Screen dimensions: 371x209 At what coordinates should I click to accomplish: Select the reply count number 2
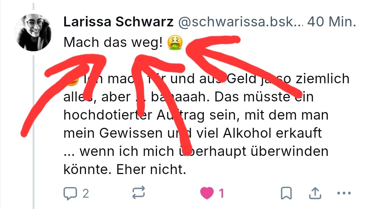[x=86, y=194]
